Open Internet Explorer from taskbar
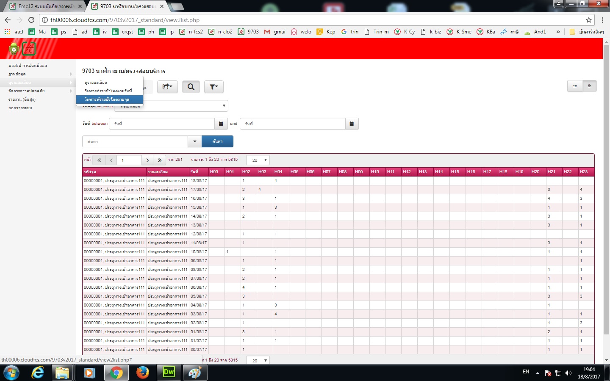 coord(38,373)
